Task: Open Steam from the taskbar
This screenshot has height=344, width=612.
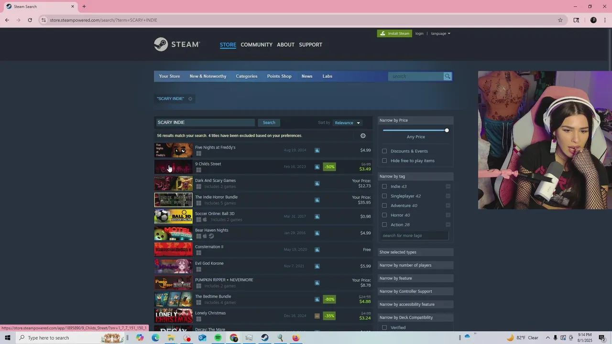Action: click(264, 338)
